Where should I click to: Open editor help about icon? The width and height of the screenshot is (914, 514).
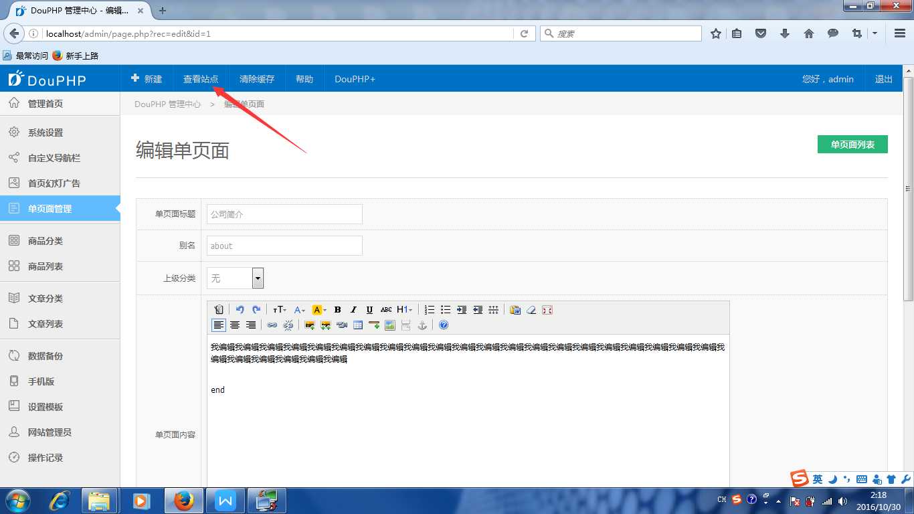click(444, 325)
